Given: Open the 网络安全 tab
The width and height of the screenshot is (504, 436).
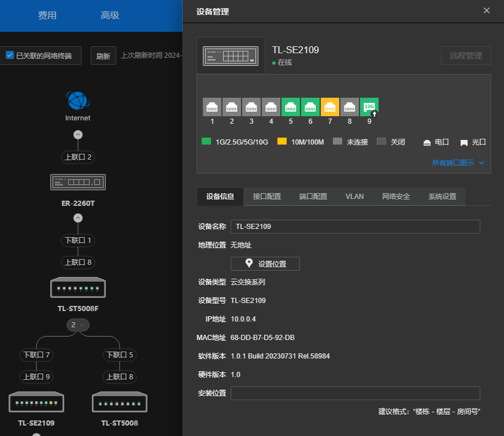Looking at the screenshot, I should click(x=396, y=197).
